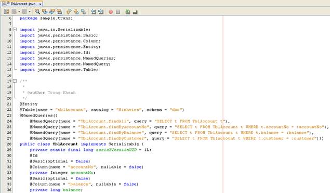Click 'serialVersionUID' field name
Viewport: 330px width, 193px height.
[x=116, y=150]
